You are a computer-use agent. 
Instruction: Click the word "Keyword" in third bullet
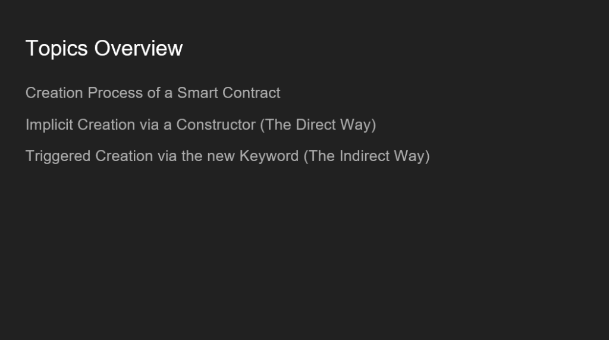[x=269, y=156]
